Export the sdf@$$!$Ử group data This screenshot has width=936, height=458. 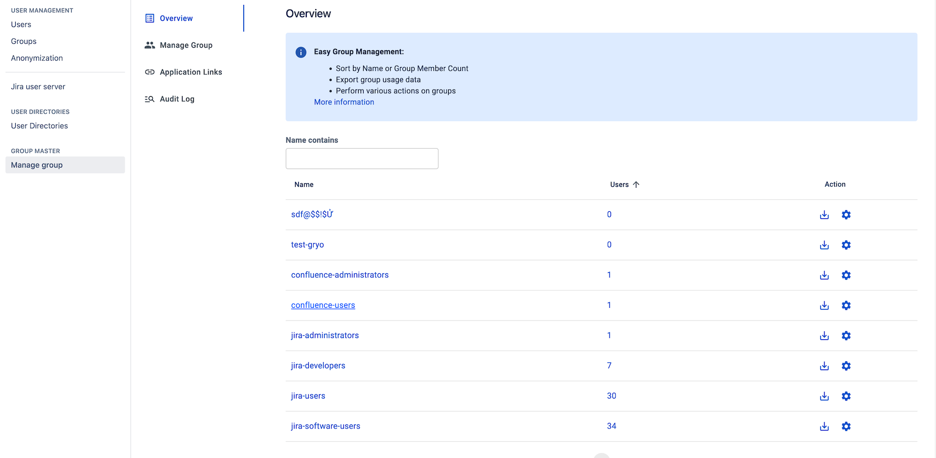(x=824, y=215)
